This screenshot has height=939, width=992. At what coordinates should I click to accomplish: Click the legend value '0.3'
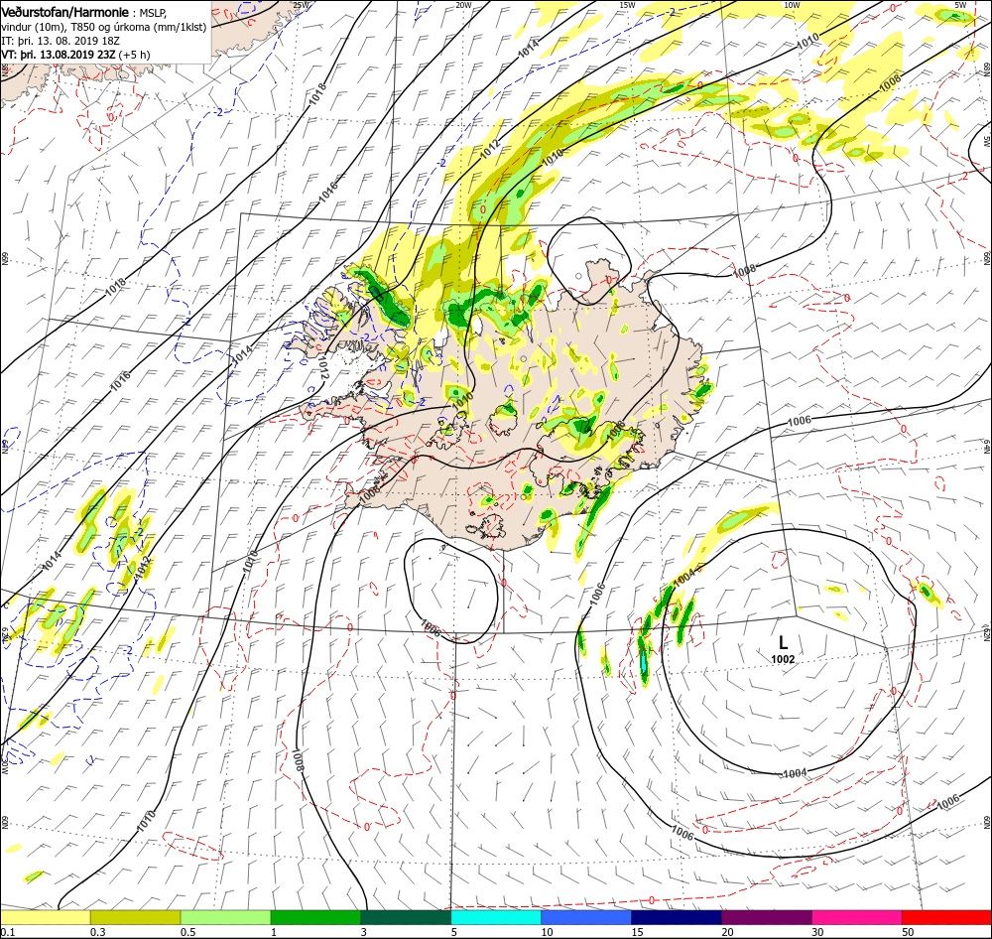point(97,932)
